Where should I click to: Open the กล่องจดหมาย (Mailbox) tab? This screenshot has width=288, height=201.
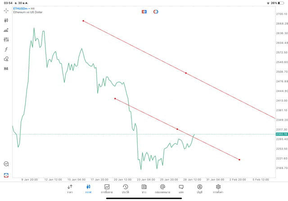[x=162, y=188]
